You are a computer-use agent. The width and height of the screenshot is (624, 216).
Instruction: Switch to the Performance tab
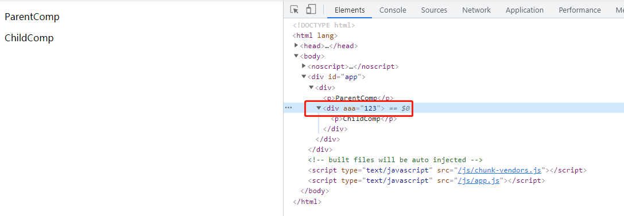point(579,10)
